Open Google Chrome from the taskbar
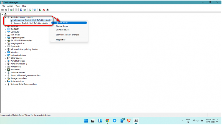 tap(107, 121)
